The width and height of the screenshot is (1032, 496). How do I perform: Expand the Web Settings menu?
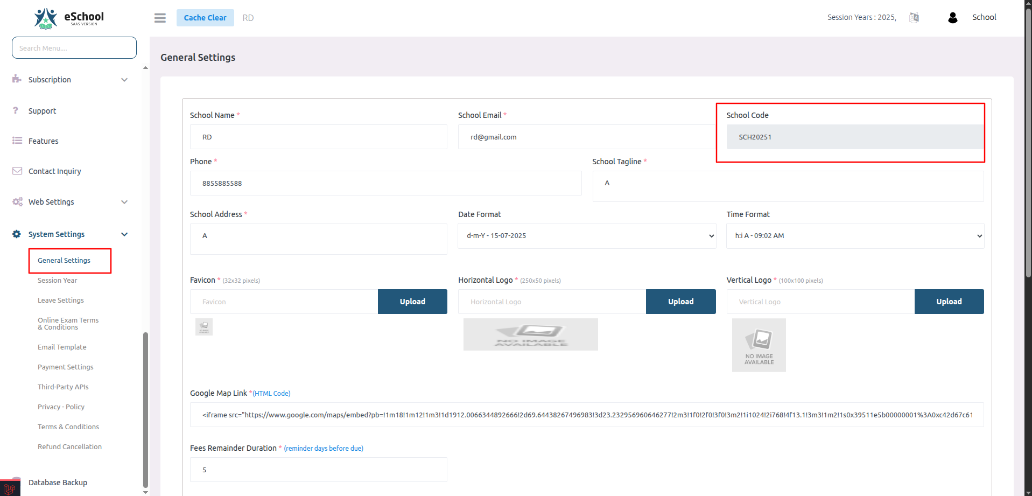[51, 201]
